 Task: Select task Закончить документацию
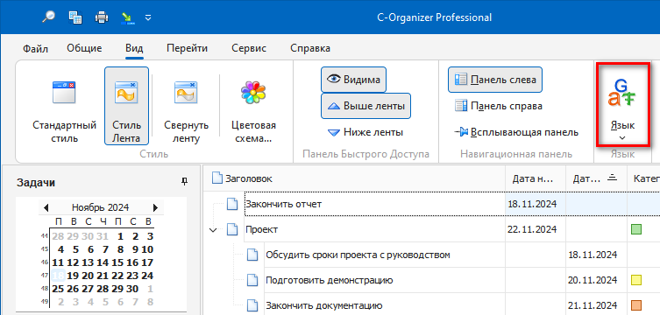[x=323, y=305]
